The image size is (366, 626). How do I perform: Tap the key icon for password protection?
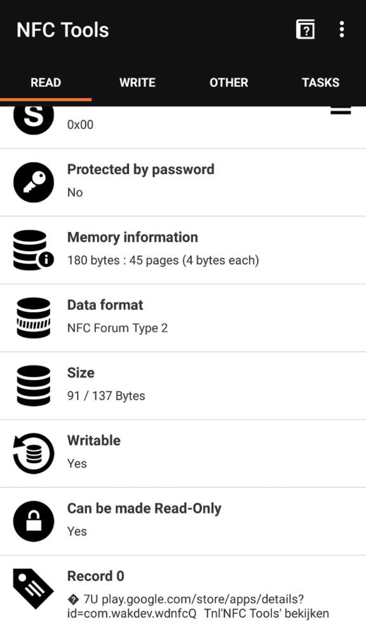tap(34, 182)
